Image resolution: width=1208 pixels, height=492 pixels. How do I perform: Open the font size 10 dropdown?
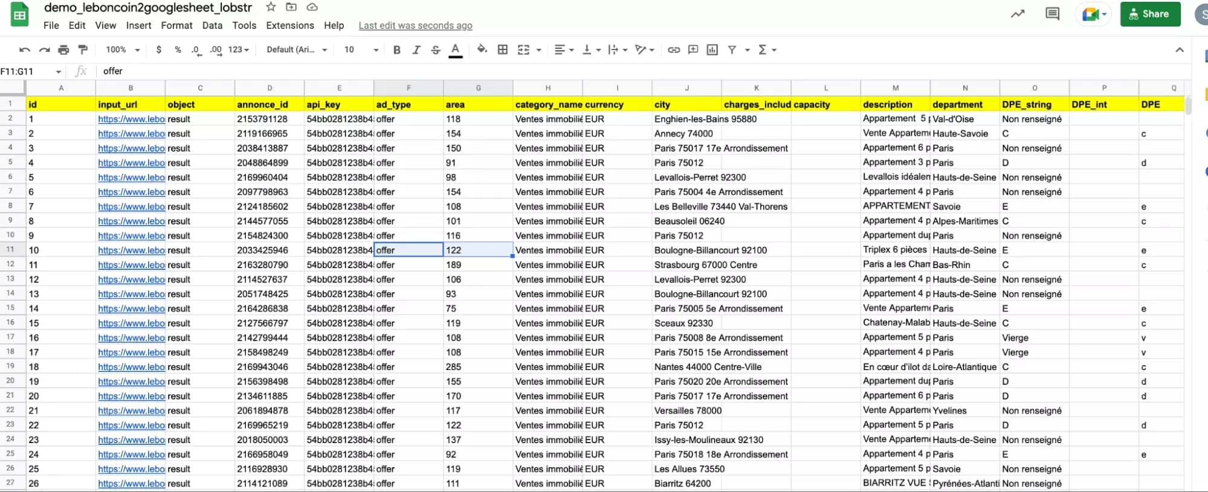click(x=361, y=50)
